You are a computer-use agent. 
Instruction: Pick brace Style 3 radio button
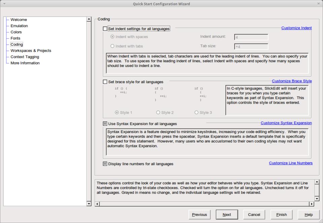[196, 112]
